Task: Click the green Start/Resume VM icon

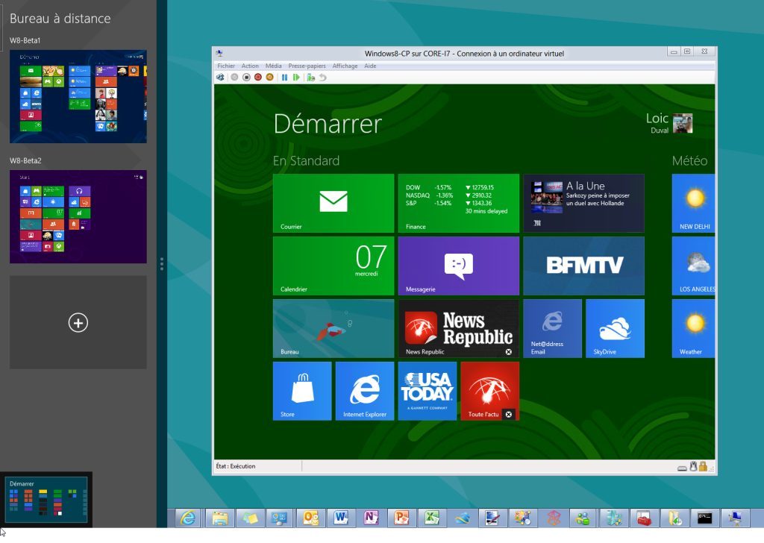Action: (x=296, y=77)
